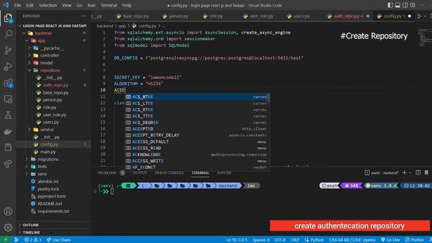Open the Explorer view in the activity bar

pos(8,18)
